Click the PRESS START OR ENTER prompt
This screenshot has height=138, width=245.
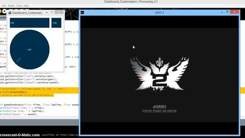(159, 111)
